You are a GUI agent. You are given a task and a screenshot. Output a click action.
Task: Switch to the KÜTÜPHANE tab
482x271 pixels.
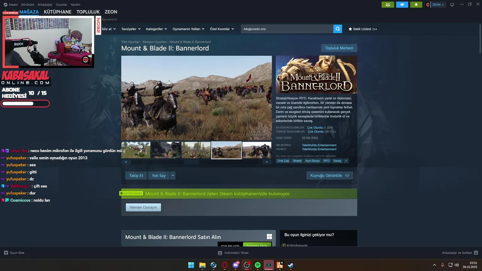click(58, 12)
